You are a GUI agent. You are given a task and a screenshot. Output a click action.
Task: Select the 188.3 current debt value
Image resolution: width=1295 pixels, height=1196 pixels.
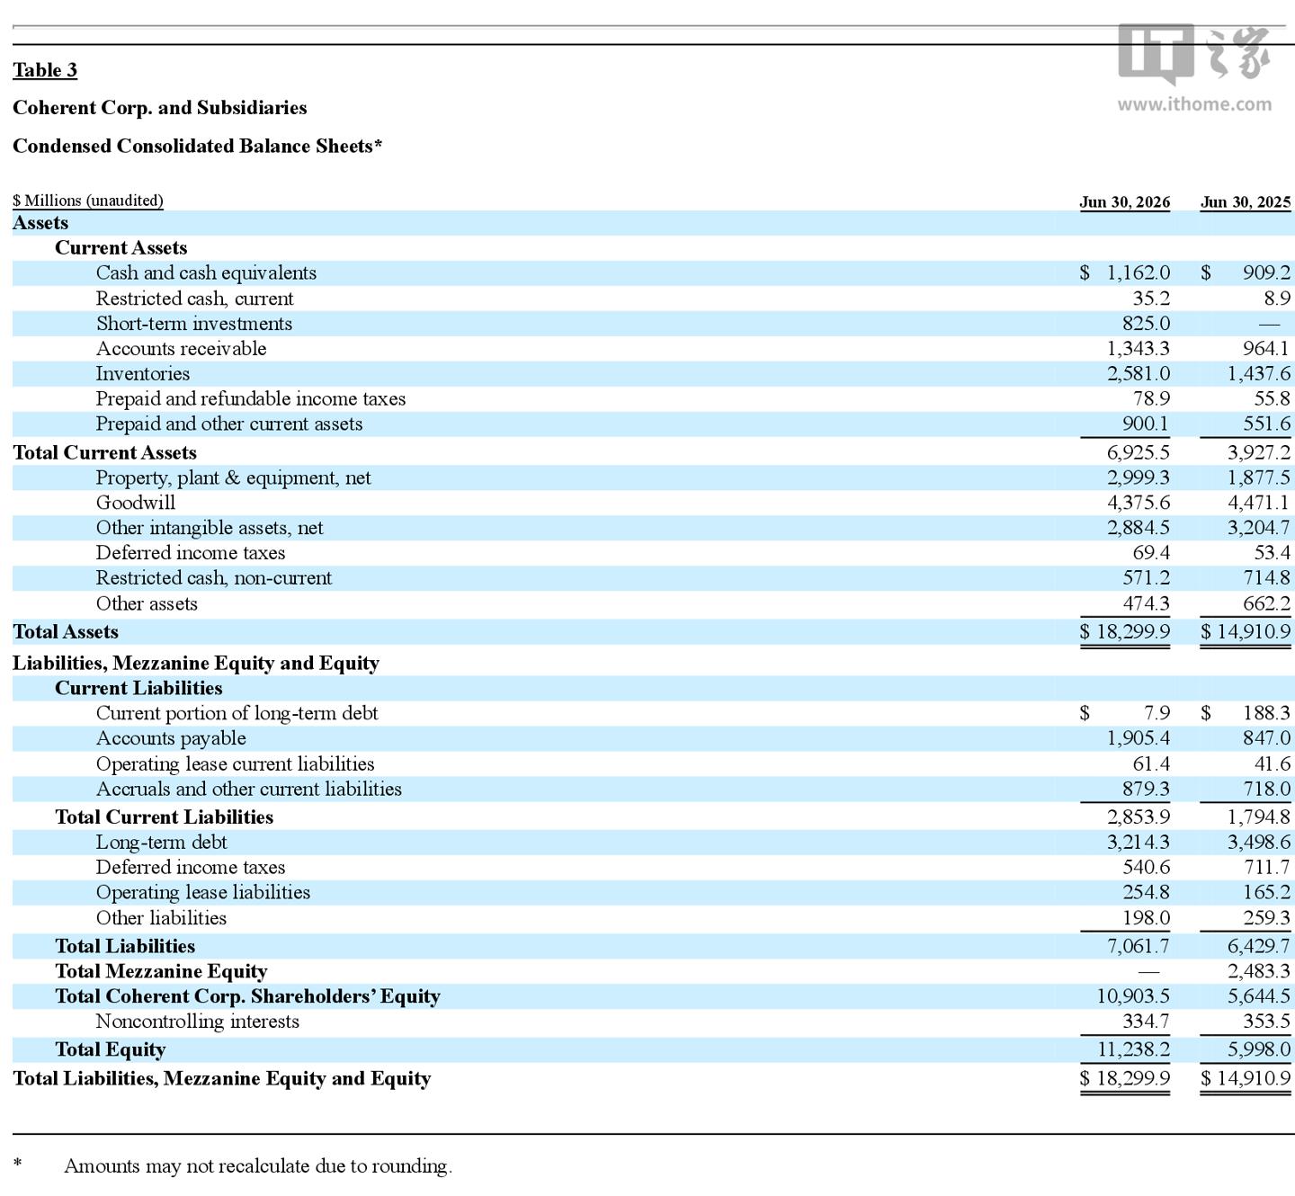(x=1267, y=714)
